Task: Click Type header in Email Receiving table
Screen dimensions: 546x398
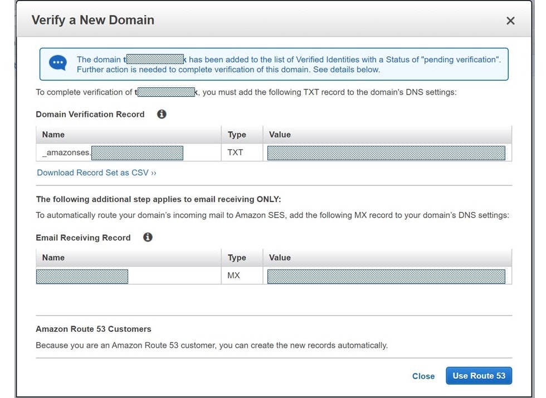Action: 242,258
